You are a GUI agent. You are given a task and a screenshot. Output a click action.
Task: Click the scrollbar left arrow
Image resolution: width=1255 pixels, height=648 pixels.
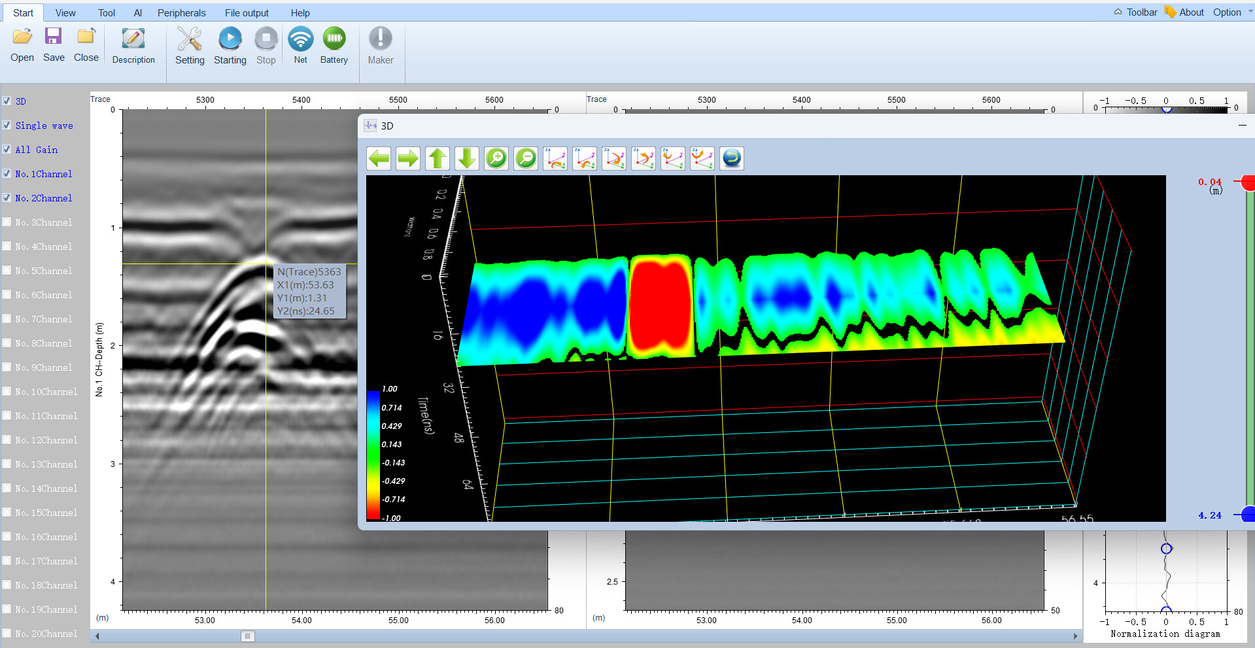point(97,636)
